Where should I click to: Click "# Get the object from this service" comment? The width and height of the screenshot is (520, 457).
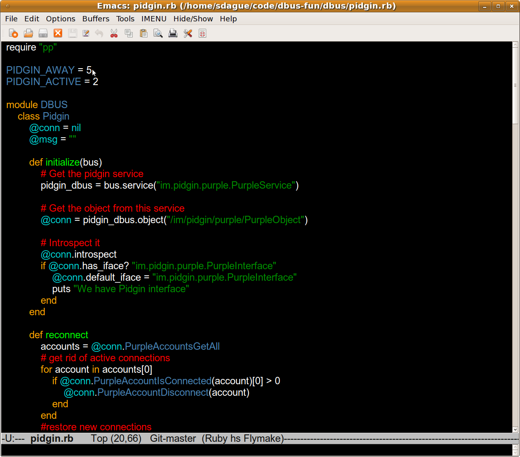(x=113, y=208)
